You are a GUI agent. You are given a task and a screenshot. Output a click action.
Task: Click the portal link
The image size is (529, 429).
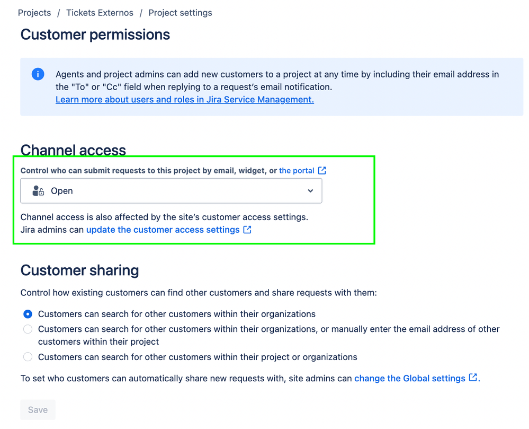click(297, 171)
